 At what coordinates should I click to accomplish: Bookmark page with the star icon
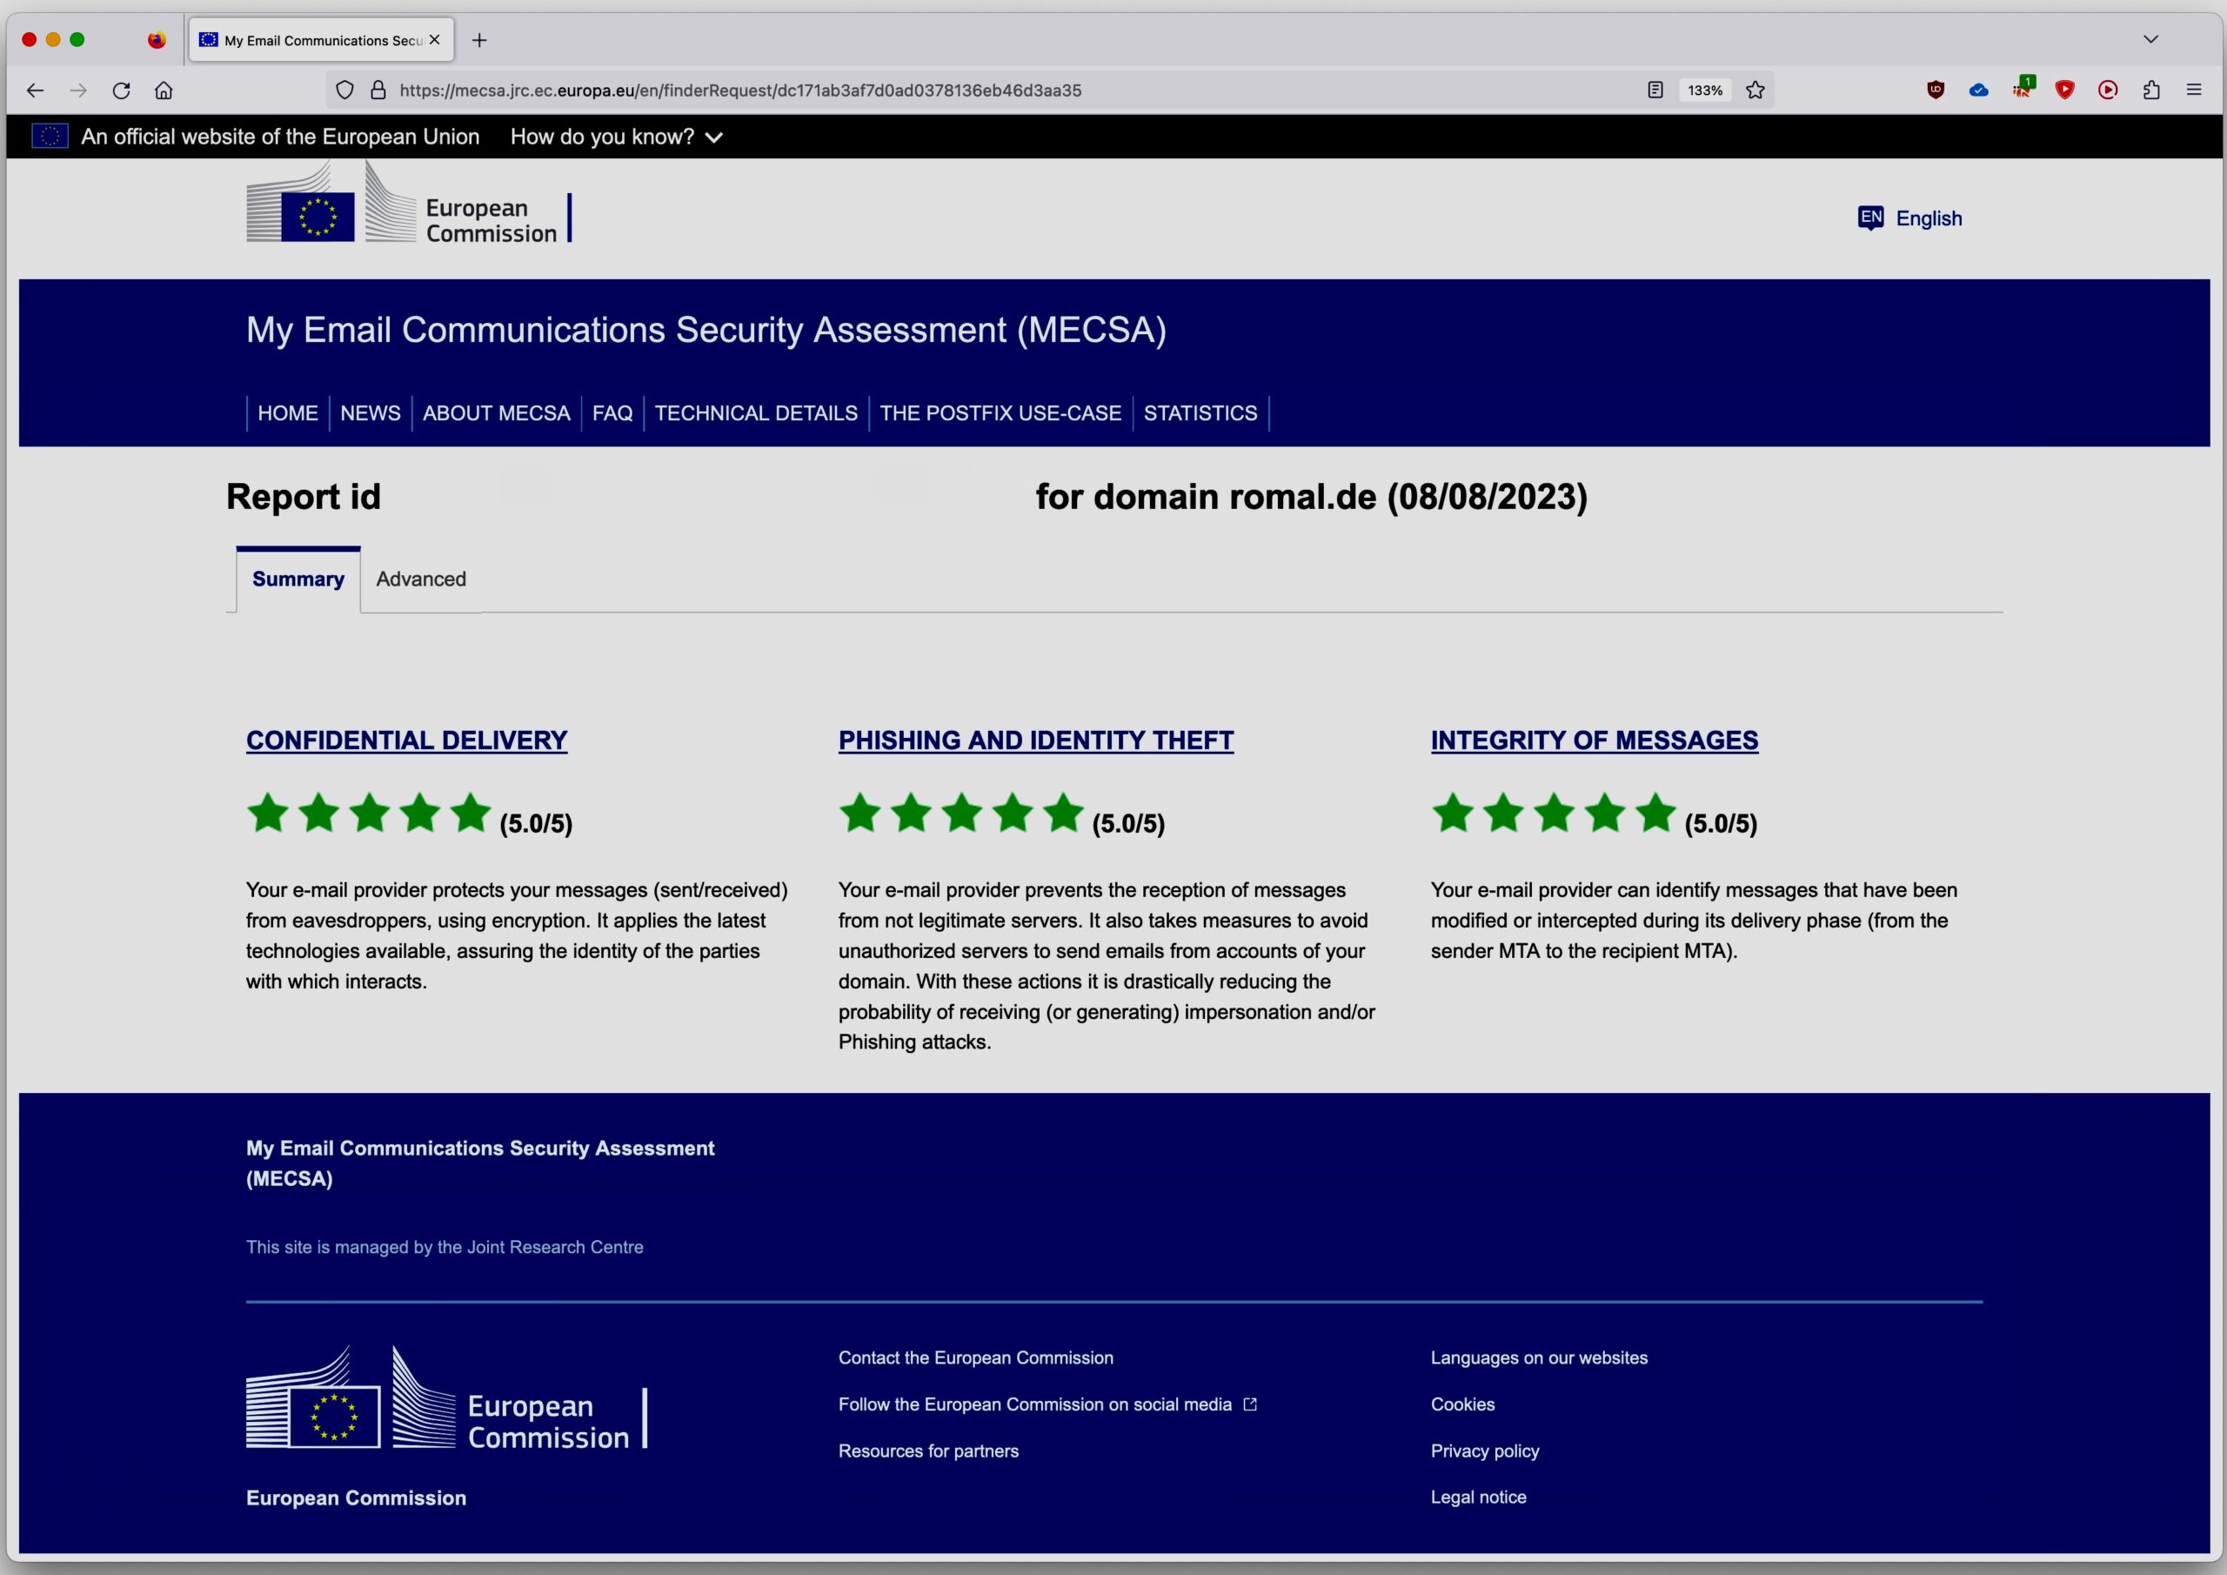pyautogui.click(x=1756, y=90)
